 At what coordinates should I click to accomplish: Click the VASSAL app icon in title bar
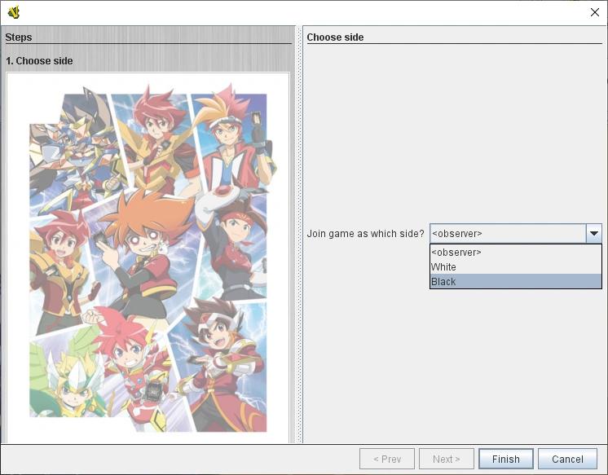[x=14, y=12]
